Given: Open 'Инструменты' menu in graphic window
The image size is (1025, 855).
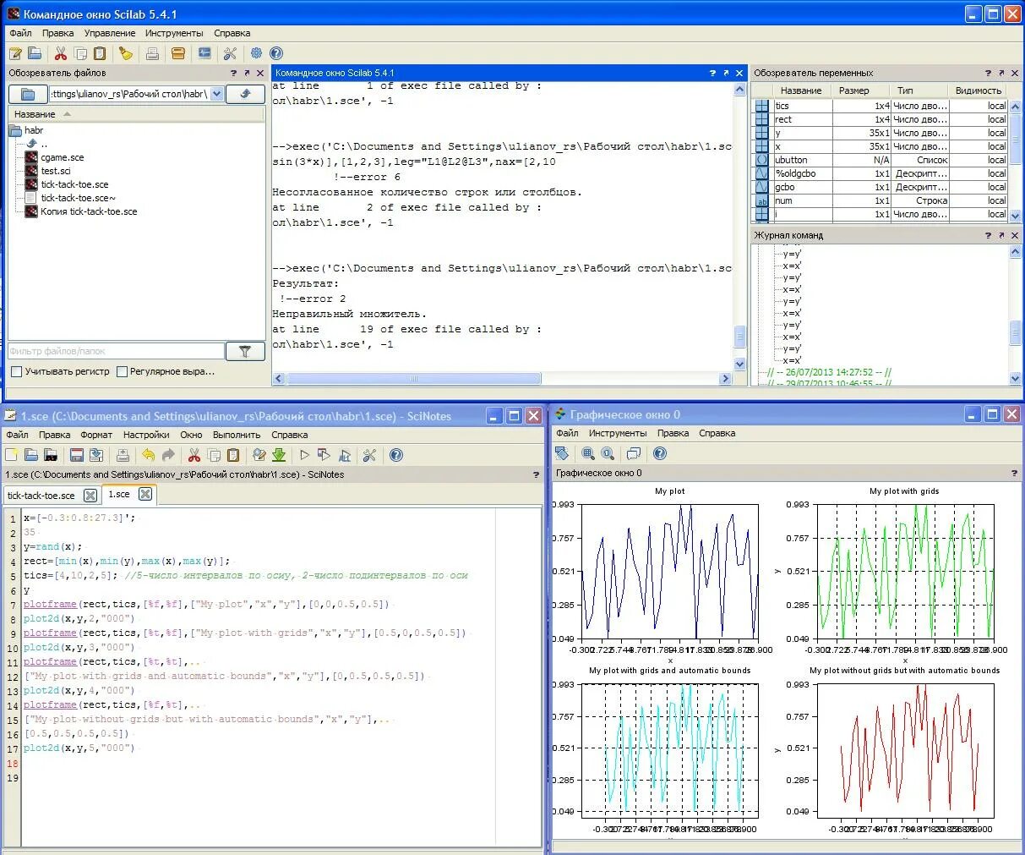Looking at the screenshot, I should pos(618,433).
